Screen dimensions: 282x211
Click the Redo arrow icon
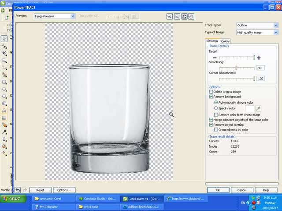tap(25, 190)
